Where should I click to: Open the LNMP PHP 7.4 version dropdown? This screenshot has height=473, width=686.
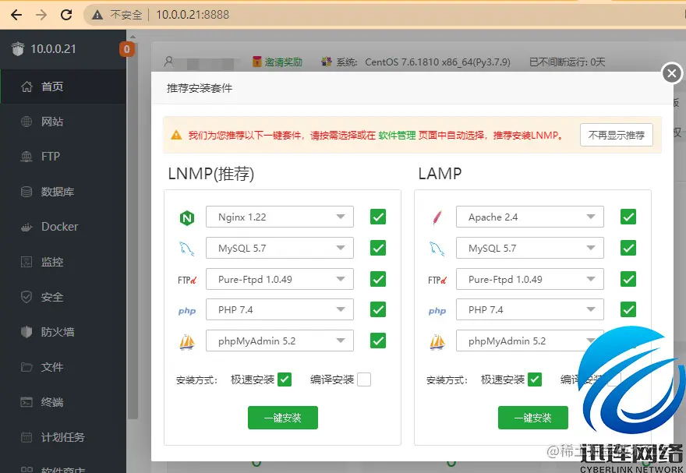(x=280, y=309)
